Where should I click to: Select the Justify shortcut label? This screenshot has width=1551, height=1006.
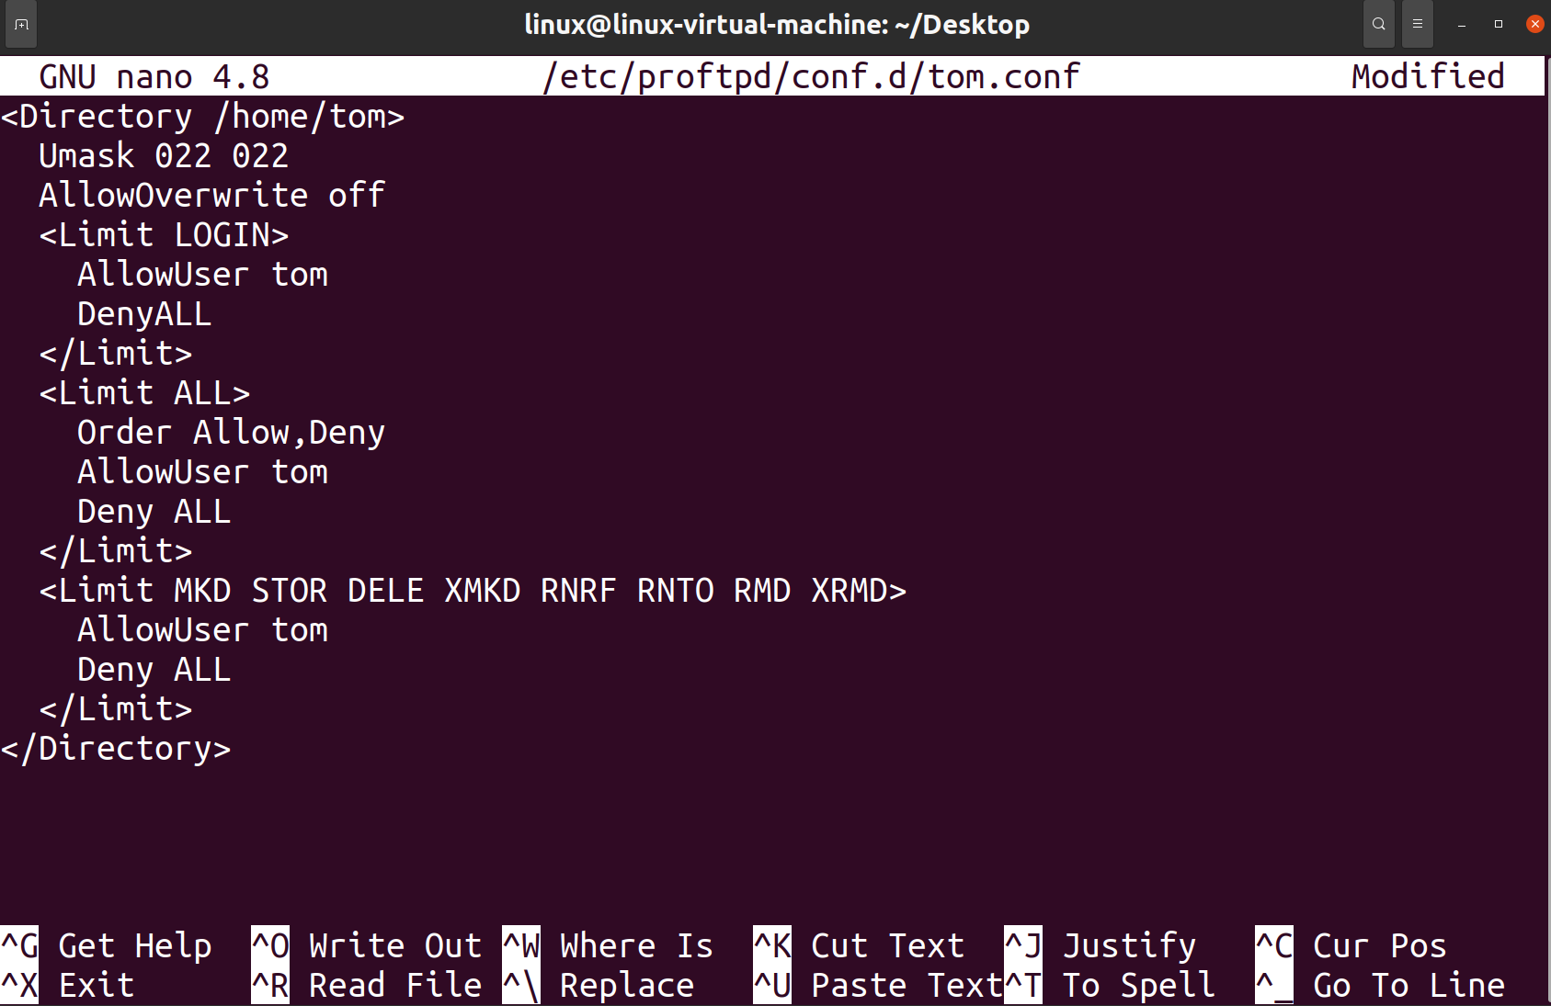pyautogui.click(x=1130, y=944)
